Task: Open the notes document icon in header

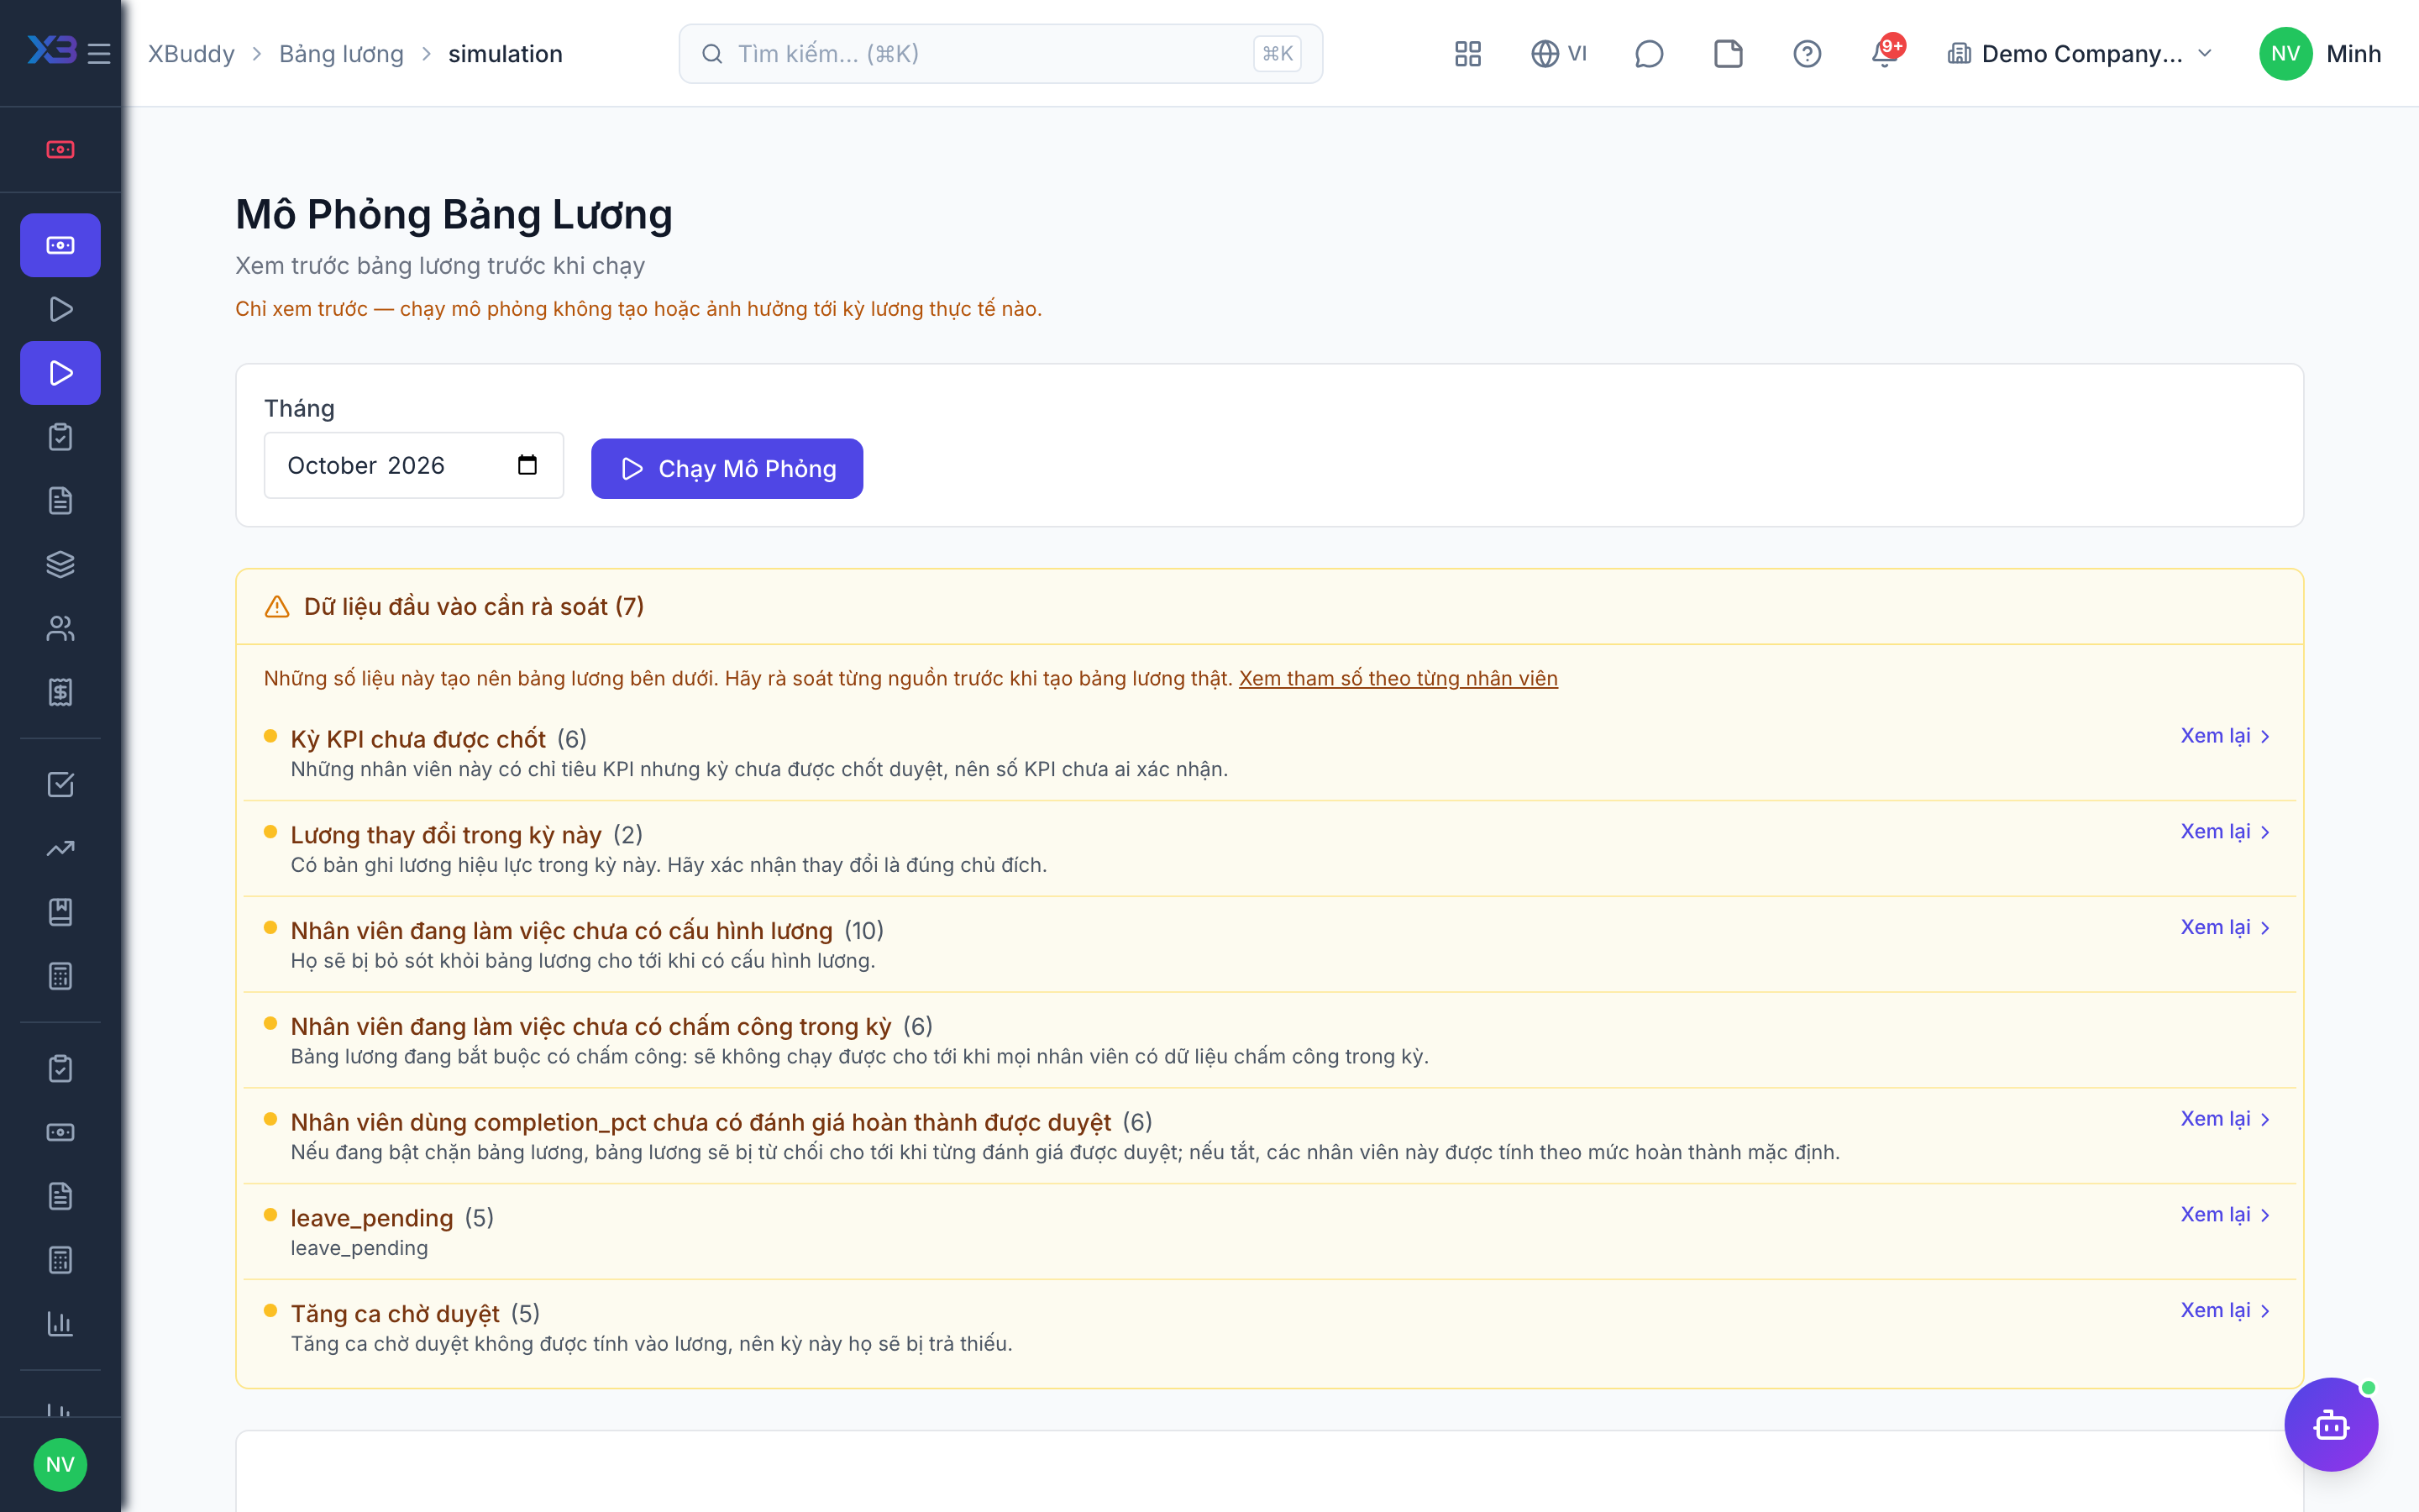Action: (1727, 53)
